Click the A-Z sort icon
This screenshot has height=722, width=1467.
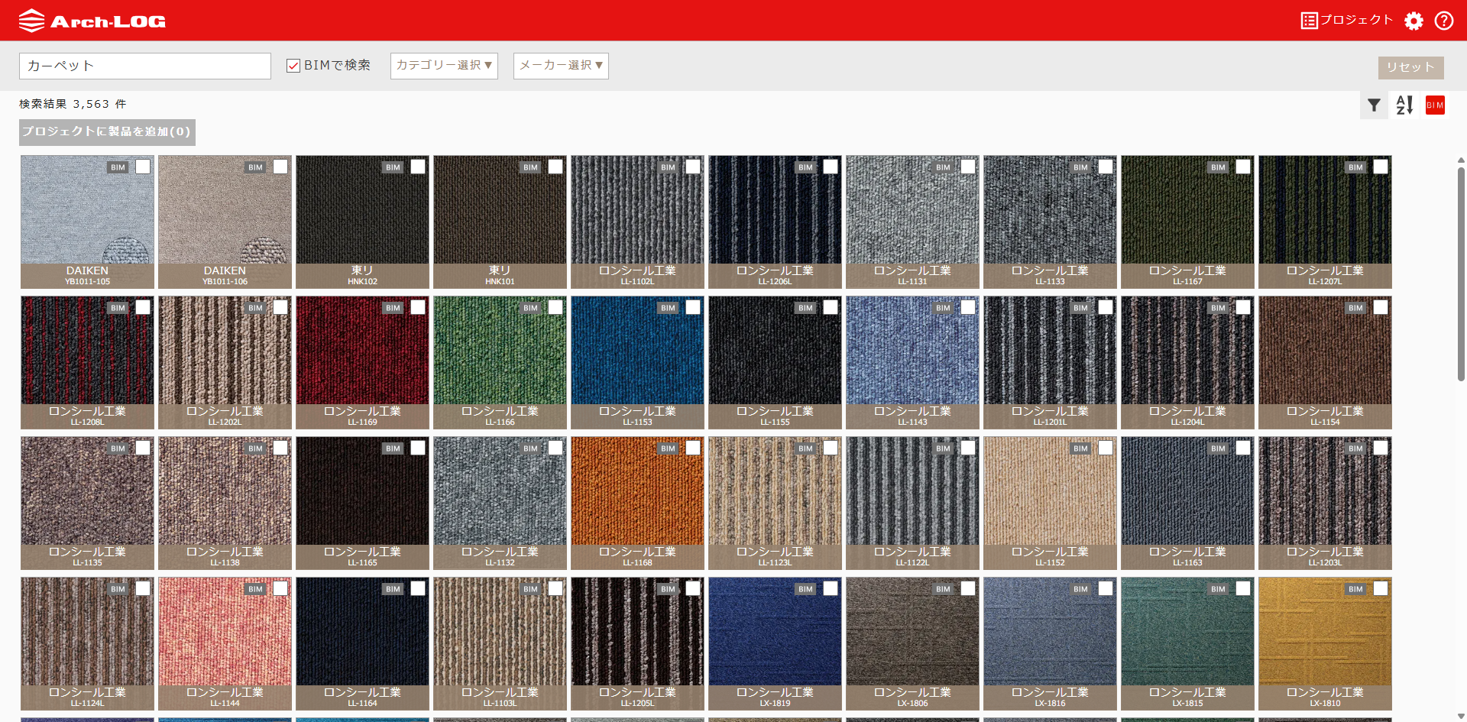pyautogui.click(x=1404, y=105)
